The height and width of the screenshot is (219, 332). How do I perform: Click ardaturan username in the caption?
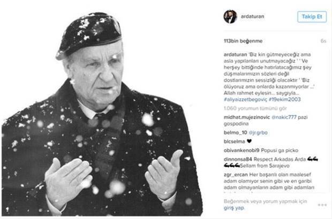(235, 54)
